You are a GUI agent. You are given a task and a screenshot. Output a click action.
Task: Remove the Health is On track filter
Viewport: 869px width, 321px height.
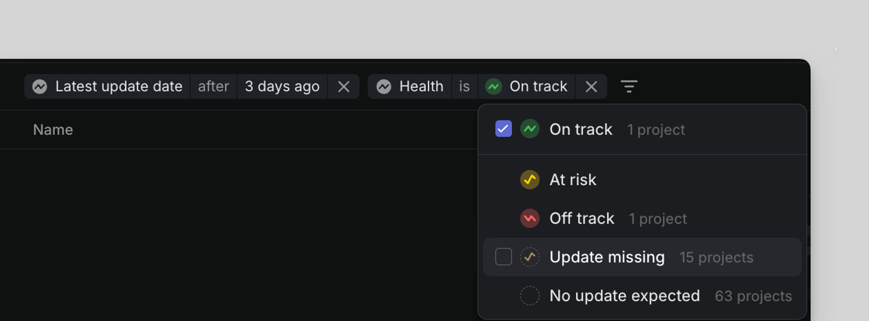point(591,86)
